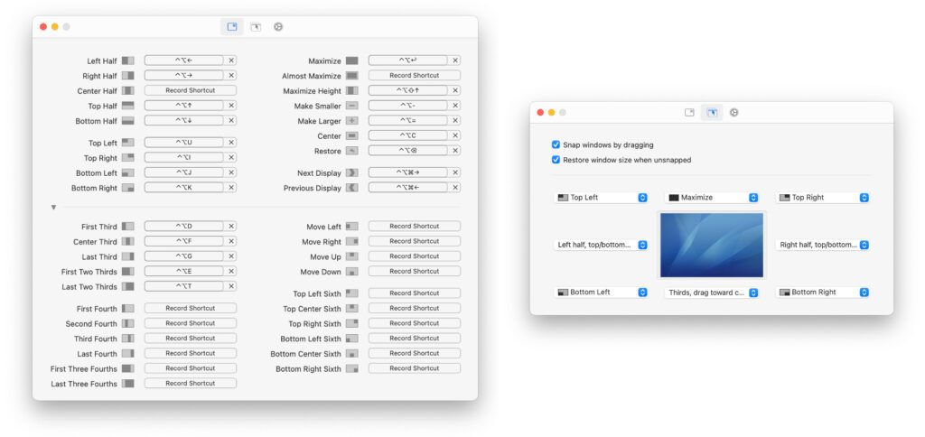This screenshot has height=437, width=925.
Task: Click the Next Display icon
Action: pyautogui.click(x=352, y=173)
